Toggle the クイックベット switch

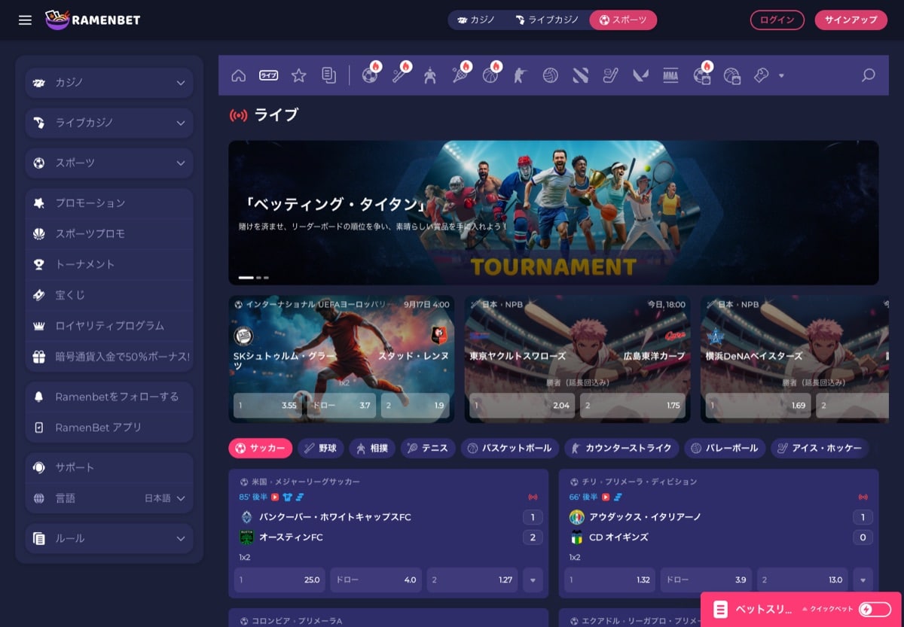pos(874,610)
